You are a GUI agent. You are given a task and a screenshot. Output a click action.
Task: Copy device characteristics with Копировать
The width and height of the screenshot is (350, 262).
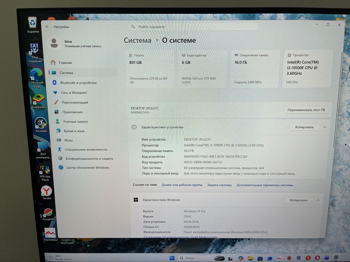click(x=305, y=127)
